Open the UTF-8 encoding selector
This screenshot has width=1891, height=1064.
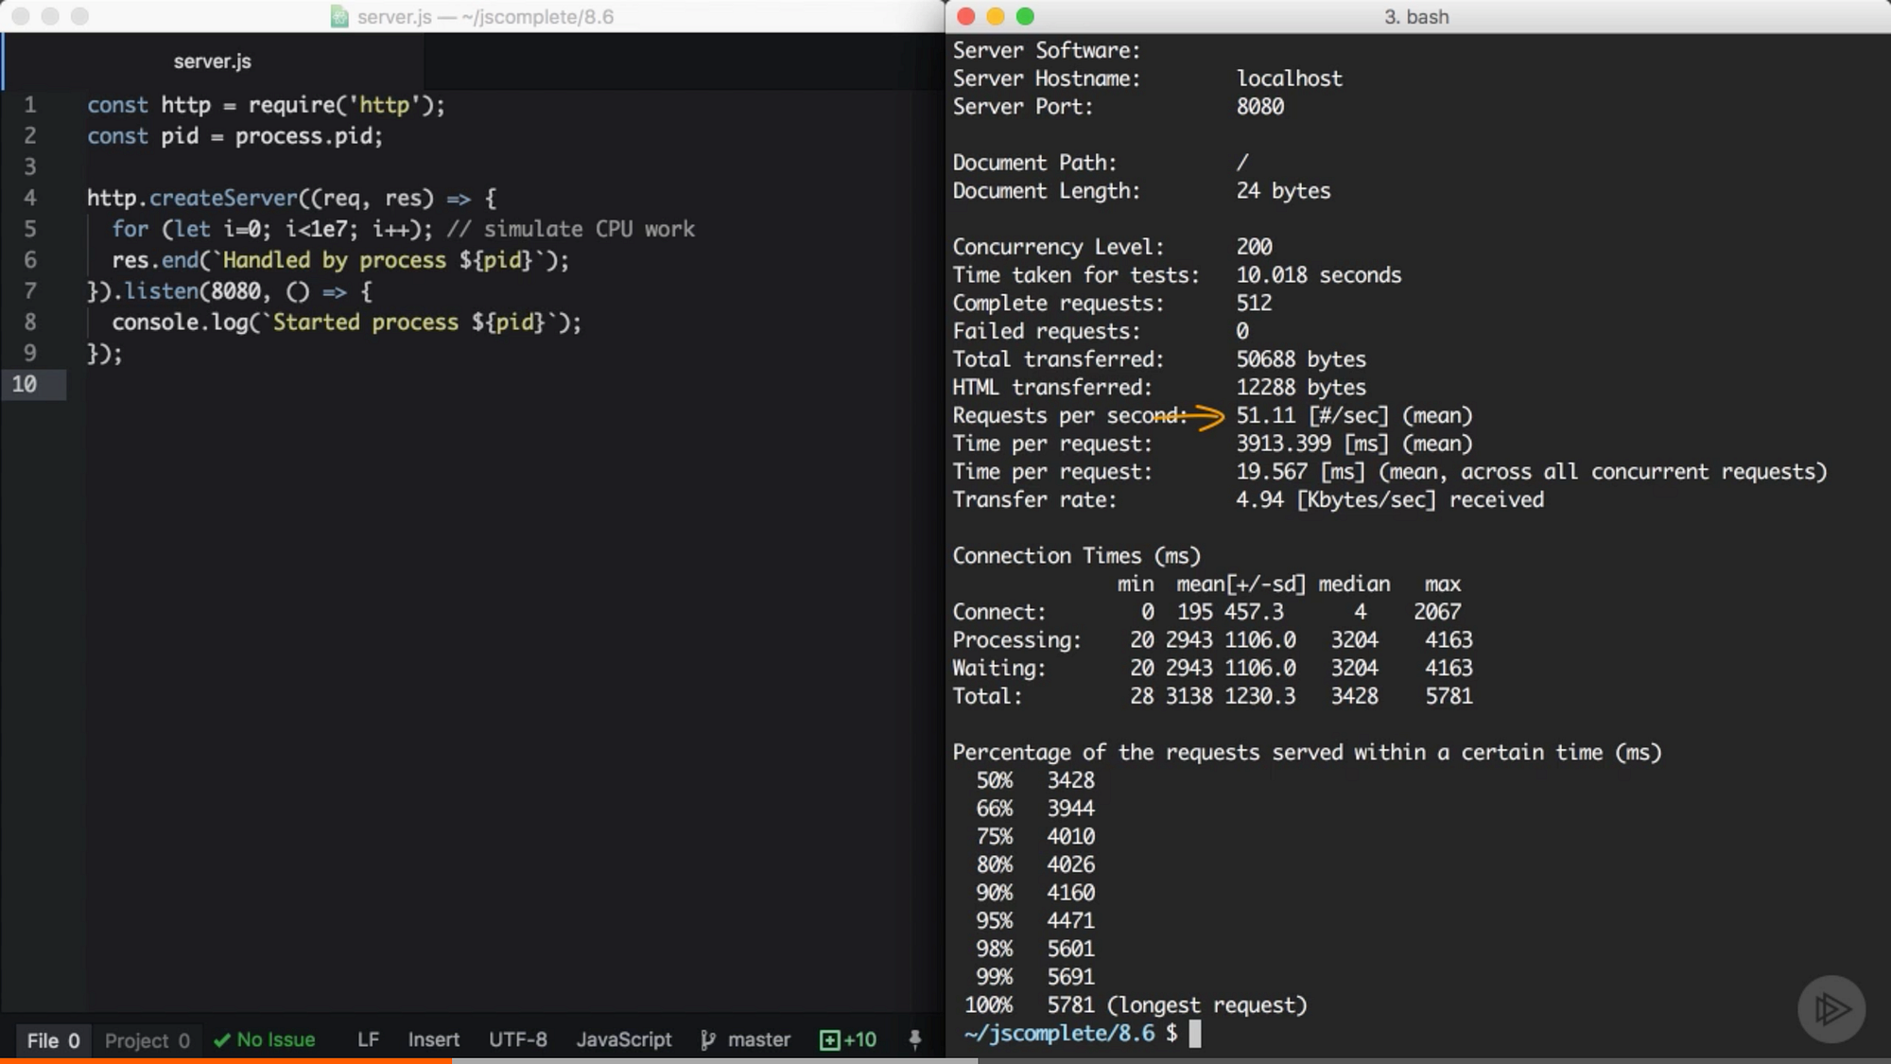(x=517, y=1040)
